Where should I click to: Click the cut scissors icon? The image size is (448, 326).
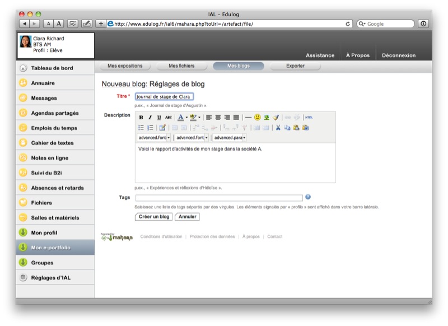click(x=278, y=128)
